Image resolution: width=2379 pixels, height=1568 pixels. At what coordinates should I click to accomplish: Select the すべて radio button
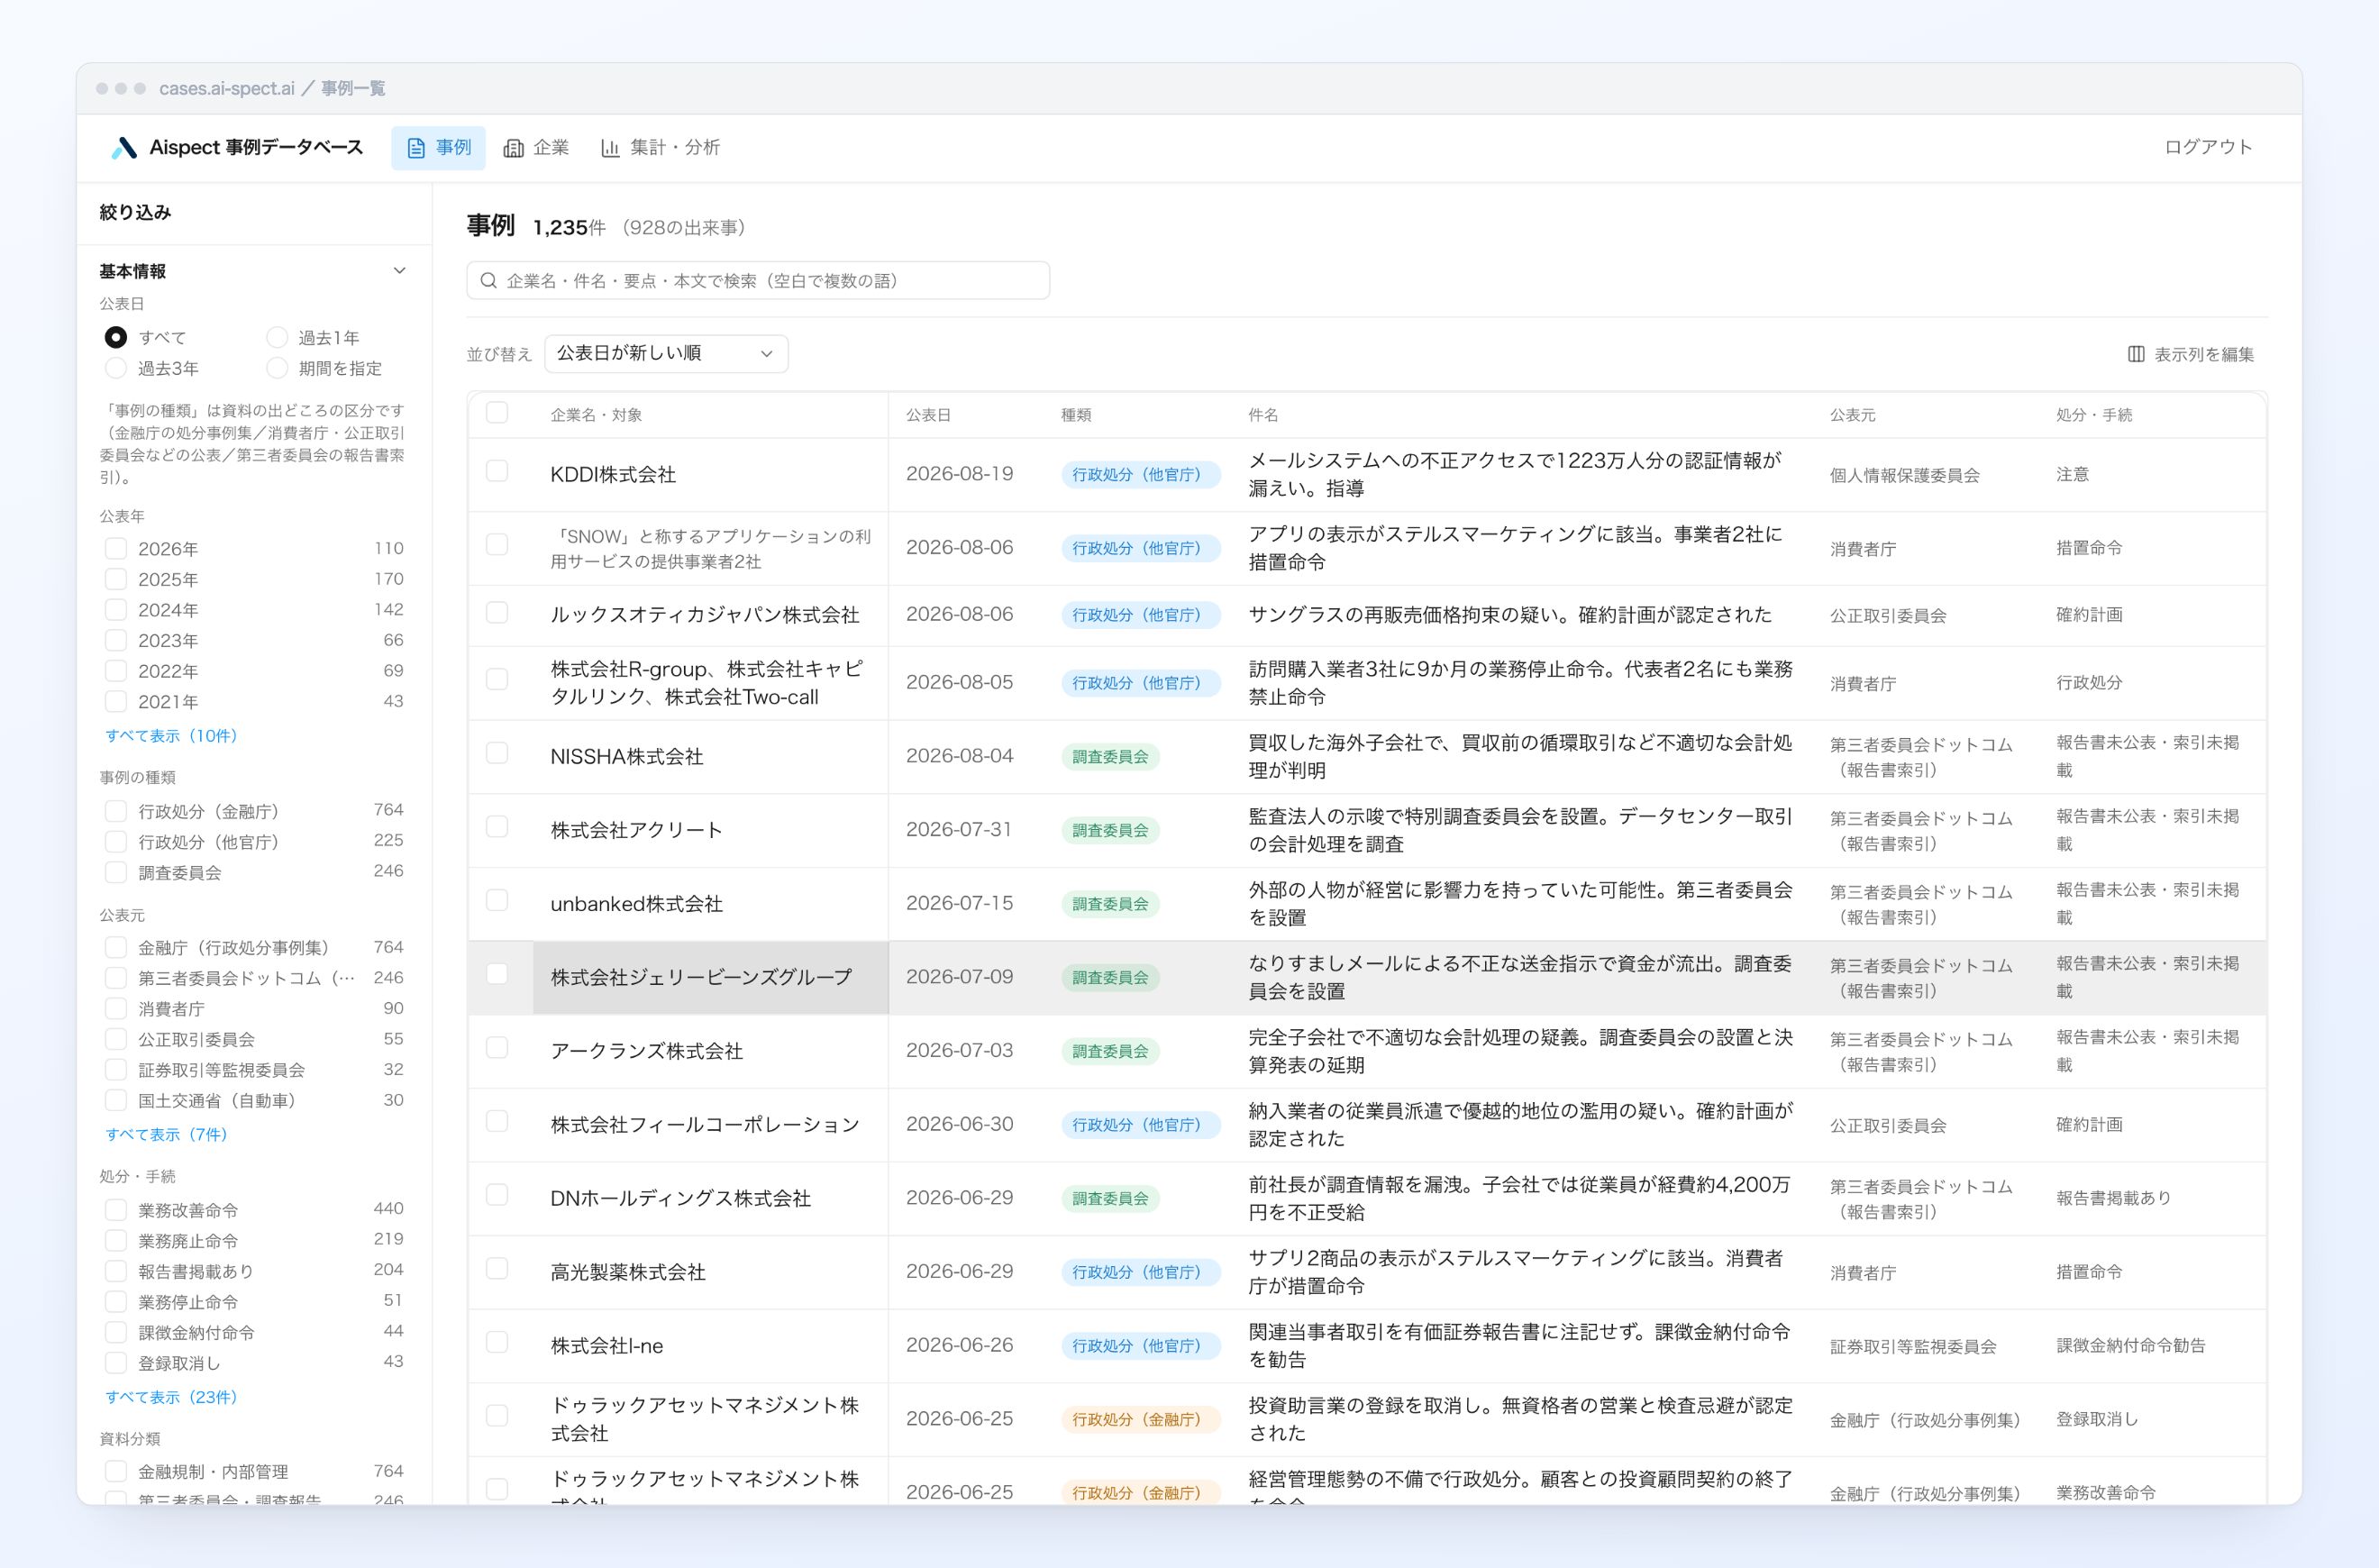click(x=116, y=338)
